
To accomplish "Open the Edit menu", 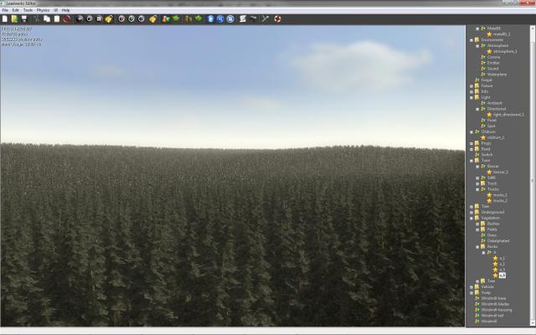I will coord(16,10).
